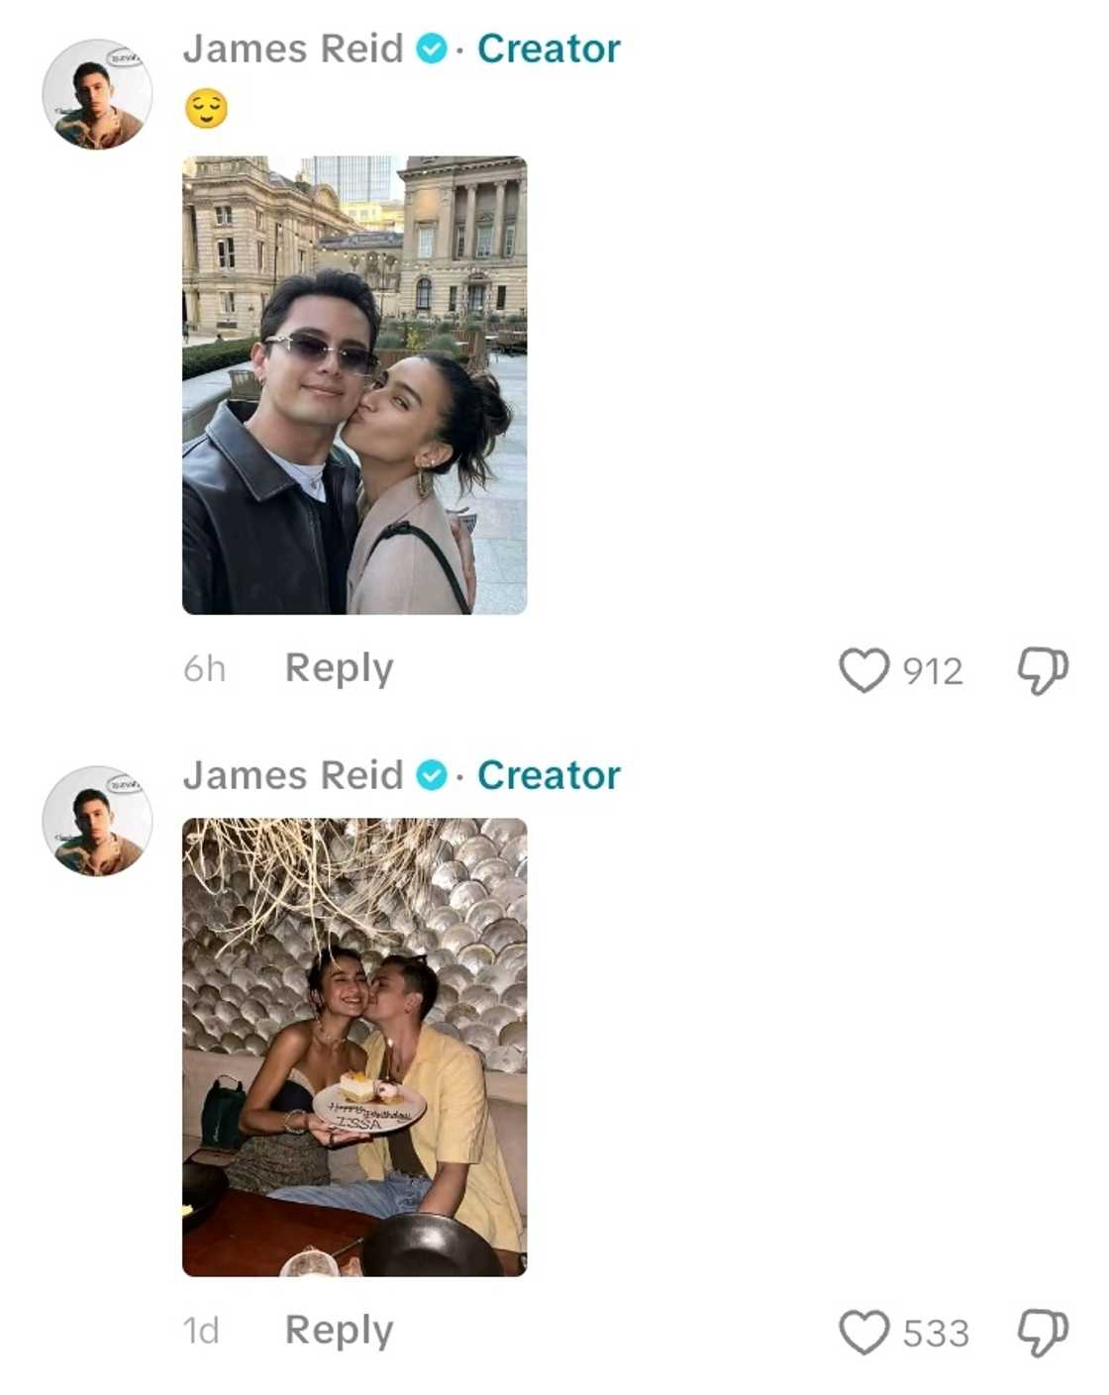Dislike the second comment with thumbs-down icon
Viewport: 1109px width, 1395px height.
[1043, 1332]
